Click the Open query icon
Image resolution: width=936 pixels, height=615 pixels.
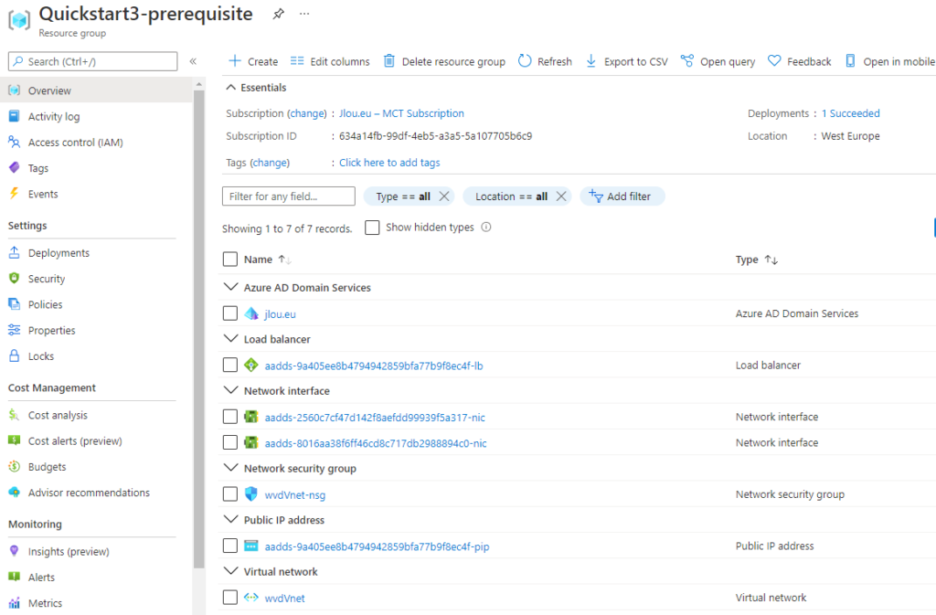click(x=687, y=61)
